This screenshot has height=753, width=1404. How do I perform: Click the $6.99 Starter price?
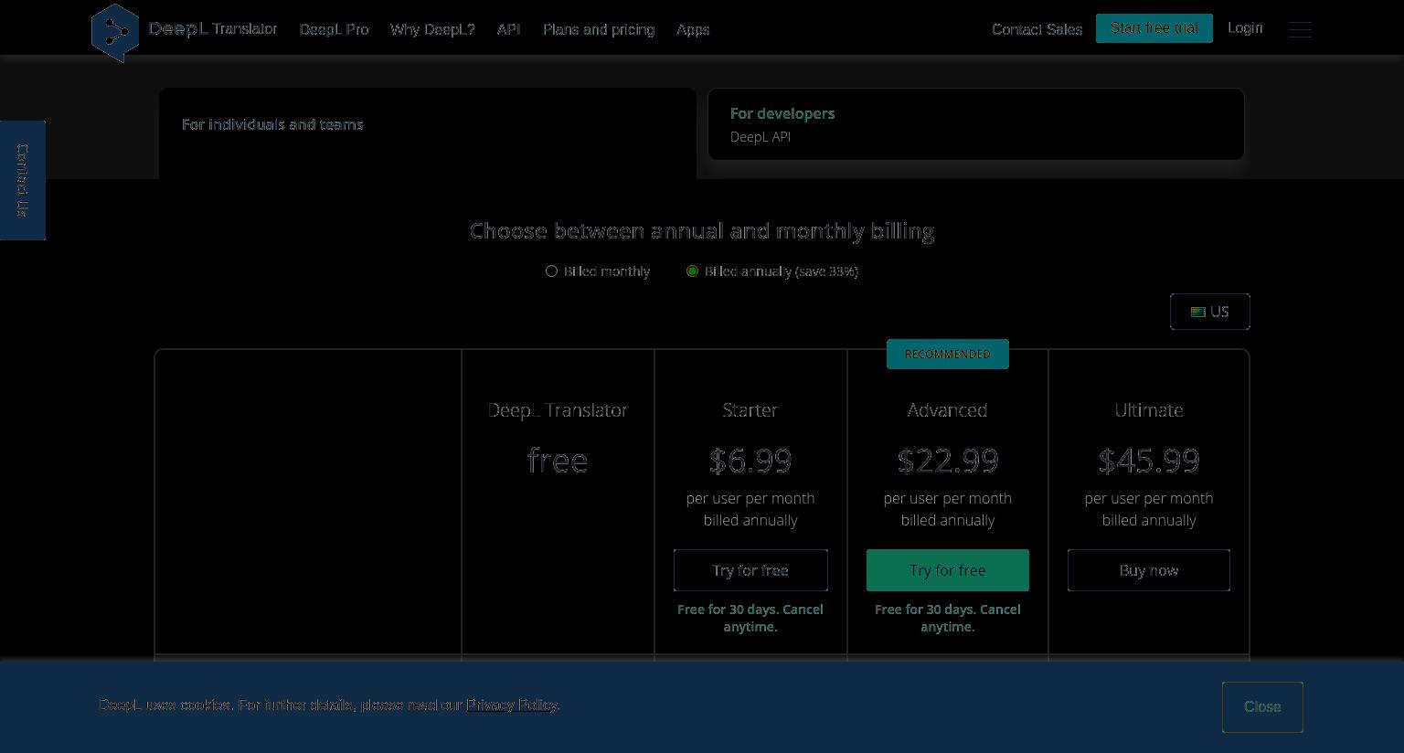tap(750, 461)
